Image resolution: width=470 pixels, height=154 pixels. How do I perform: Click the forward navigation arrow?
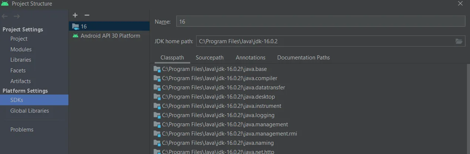coord(17,16)
